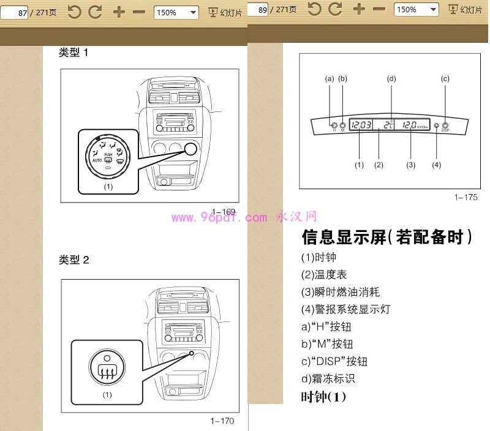
Task: Rotate counterclockwise in the page 89 viewer
Action: point(314,9)
